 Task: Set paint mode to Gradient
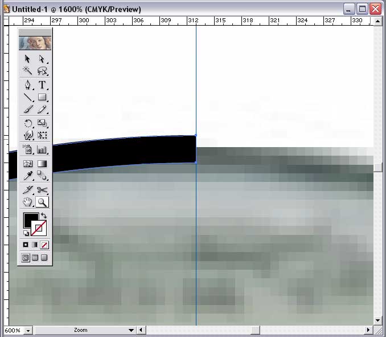click(x=35, y=245)
